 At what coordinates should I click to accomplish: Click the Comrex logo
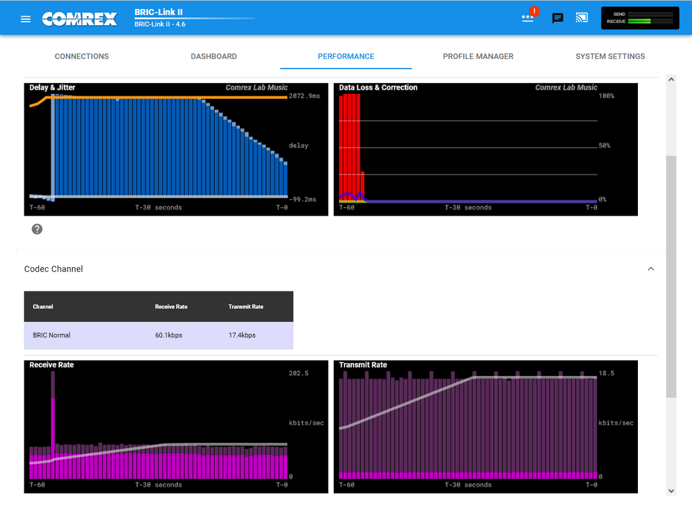pos(79,19)
